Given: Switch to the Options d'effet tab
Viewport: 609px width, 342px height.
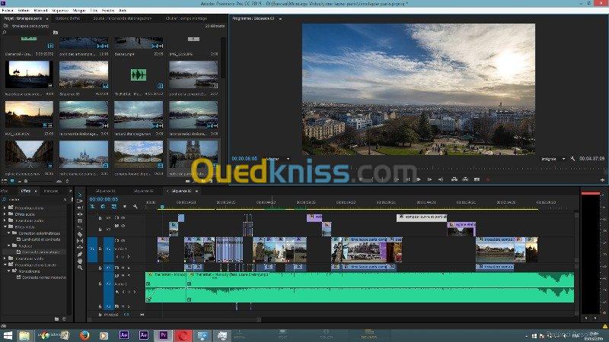Looking at the screenshot, I should (x=68, y=18).
